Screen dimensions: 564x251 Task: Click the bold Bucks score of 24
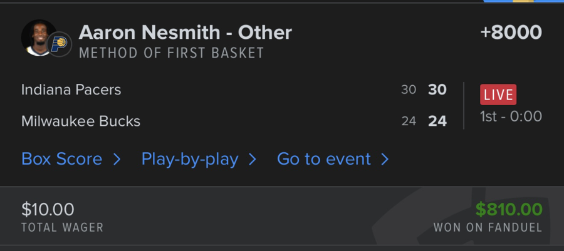[x=437, y=121]
